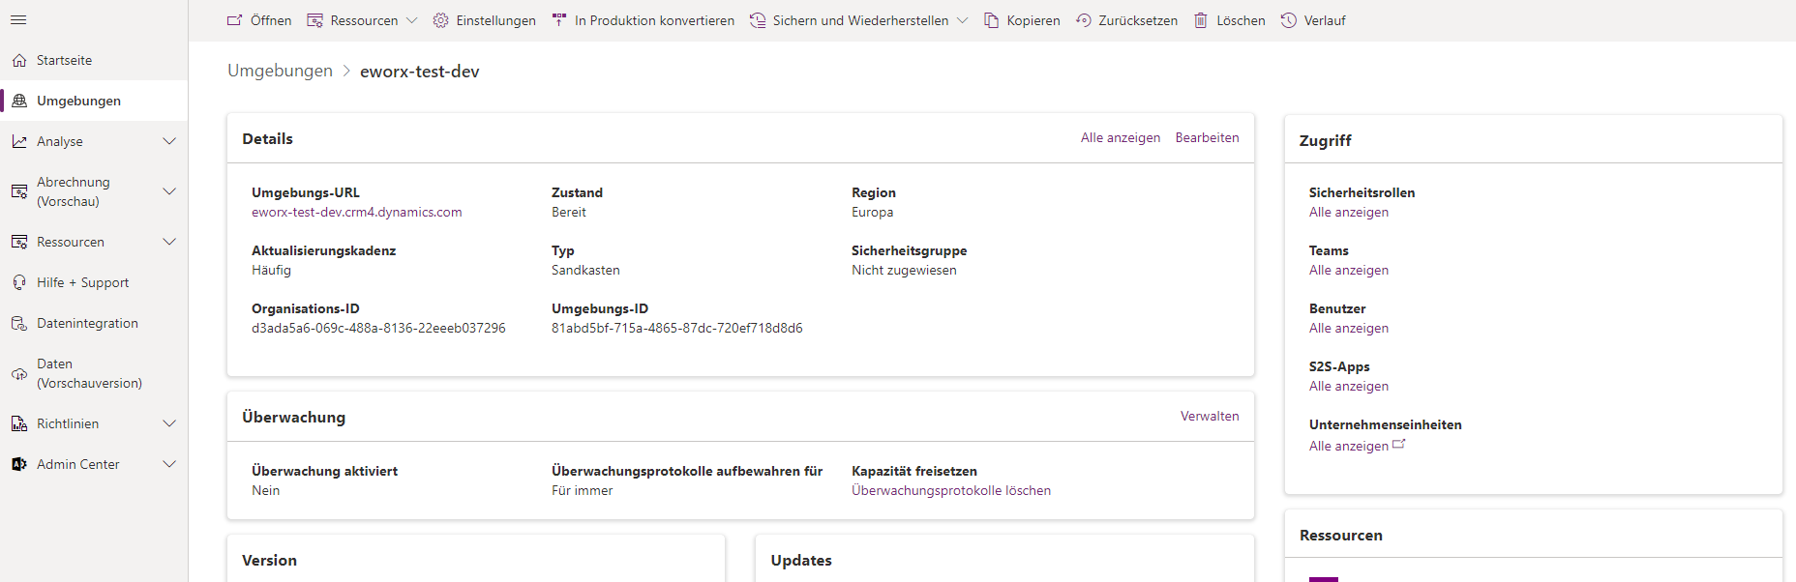Screen dimensions: 1796x582
Task: Click the eworx-test-dev breadcrumb title
Action: (420, 72)
